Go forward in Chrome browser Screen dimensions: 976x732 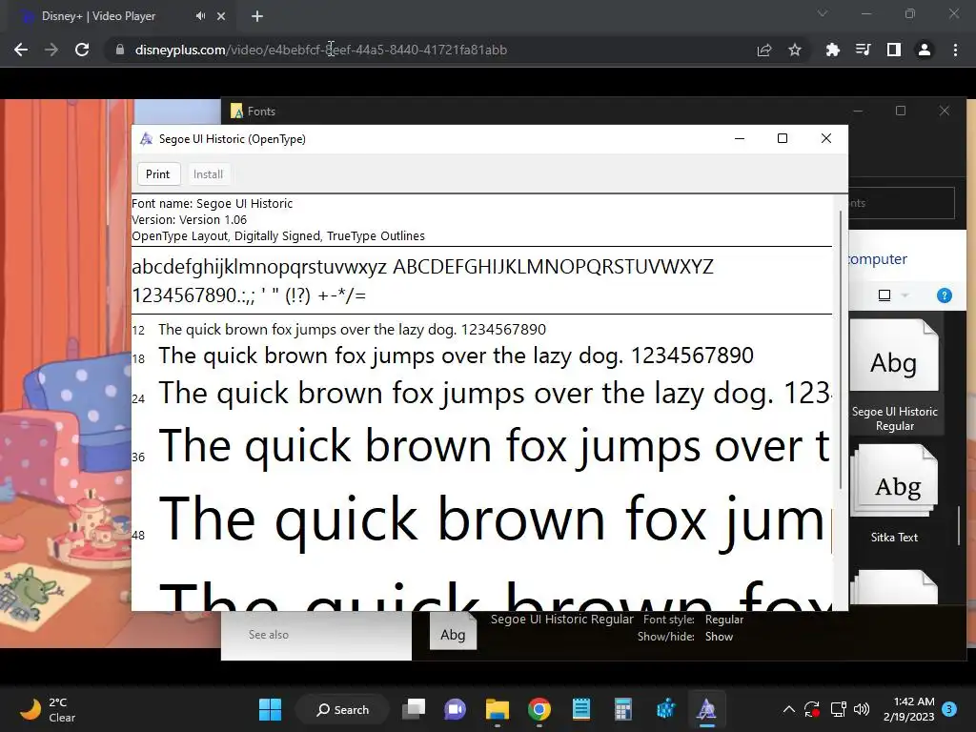click(x=51, y=50)
